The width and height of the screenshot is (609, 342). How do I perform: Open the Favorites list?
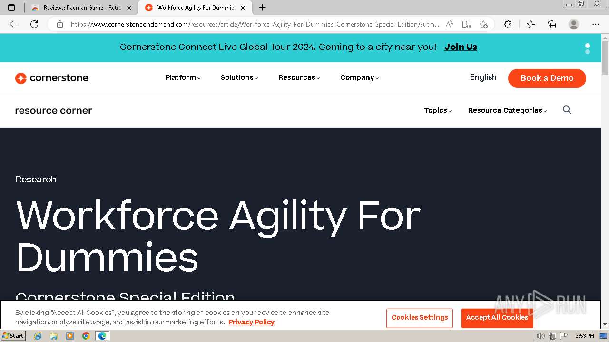pyautogui.click(x=531, y=24)
